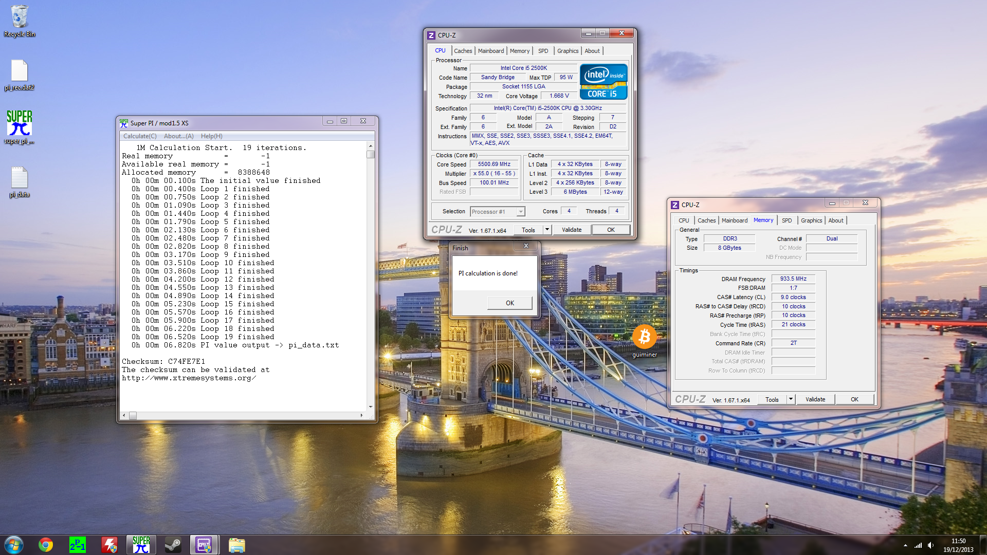Click the Show Desktop strip in the taskbar
The width and height of the screenshot is (987, 555).
click(x=983, y=545)
